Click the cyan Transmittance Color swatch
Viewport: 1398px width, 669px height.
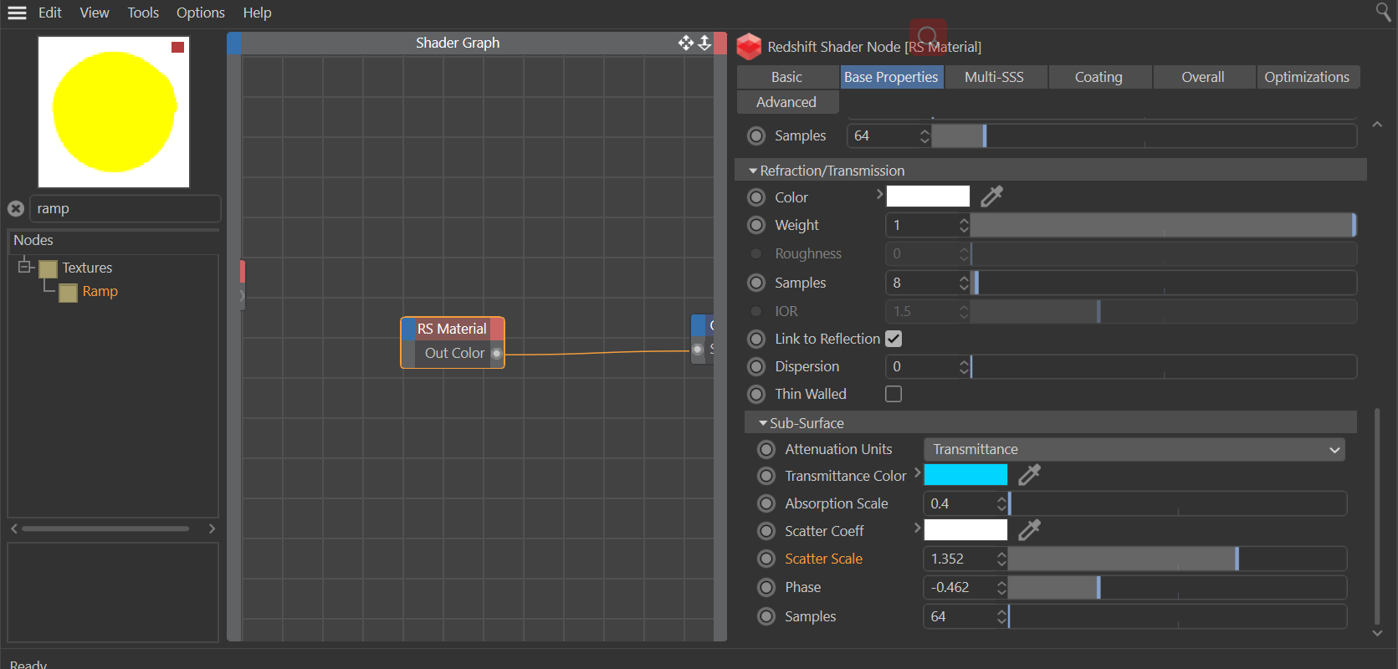(965, 475)
